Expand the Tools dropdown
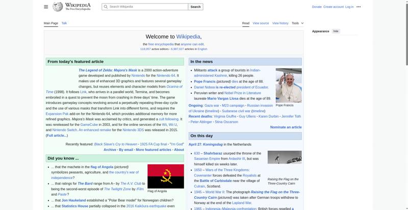The height and width of the screenshot is (210, 408). (297, 23)
